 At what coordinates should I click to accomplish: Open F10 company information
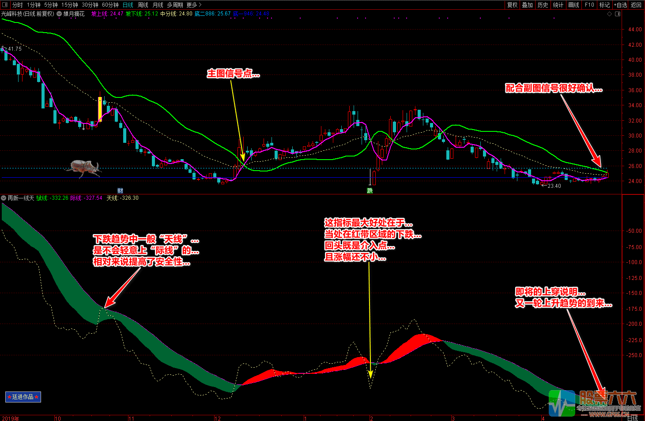point(589,5)
